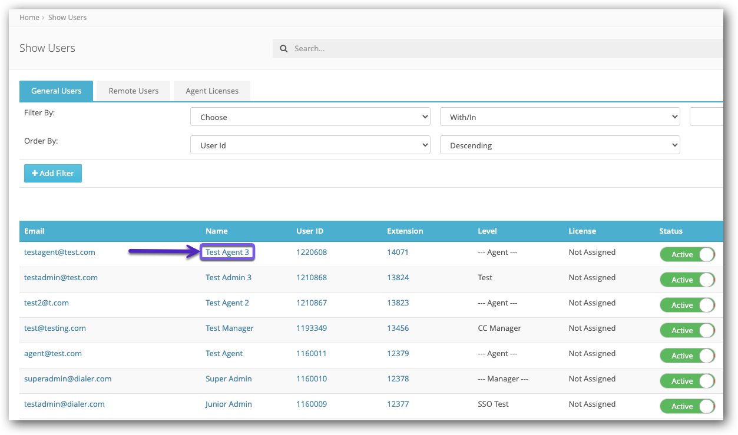Viewport: 738px width, 435px height.
Task: Select the General Users tab
Action: click(56, 91)
